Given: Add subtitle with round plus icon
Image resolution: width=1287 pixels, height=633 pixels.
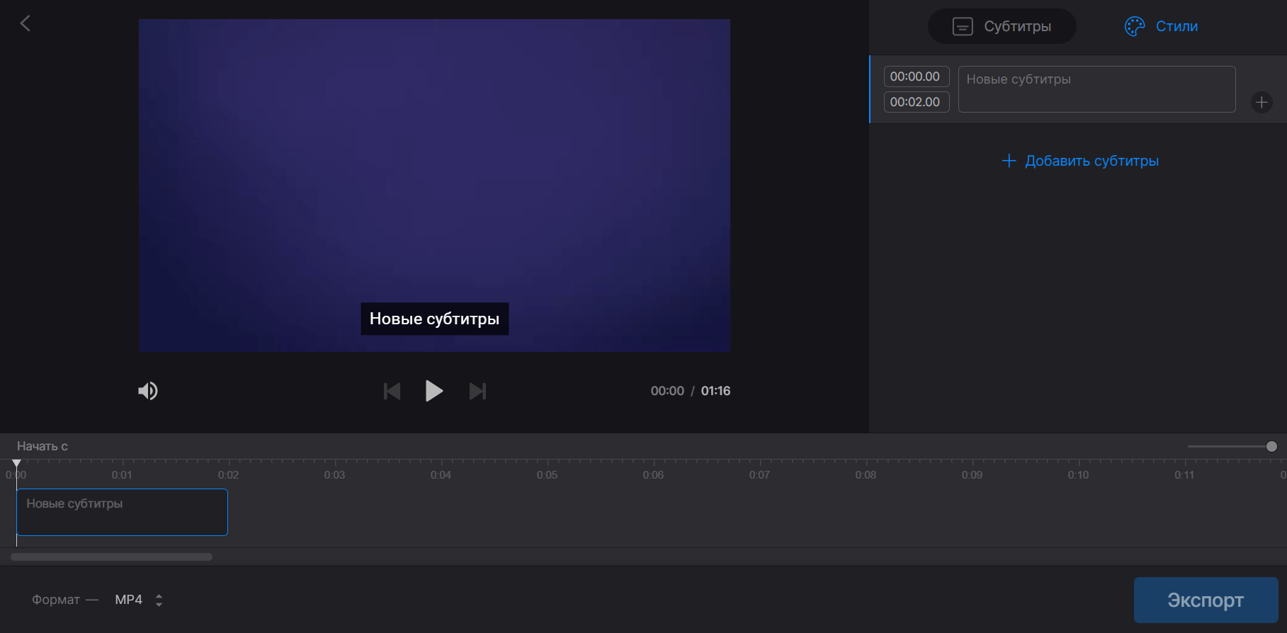Looking at the screenshot, I should (x=1262, y=103).
